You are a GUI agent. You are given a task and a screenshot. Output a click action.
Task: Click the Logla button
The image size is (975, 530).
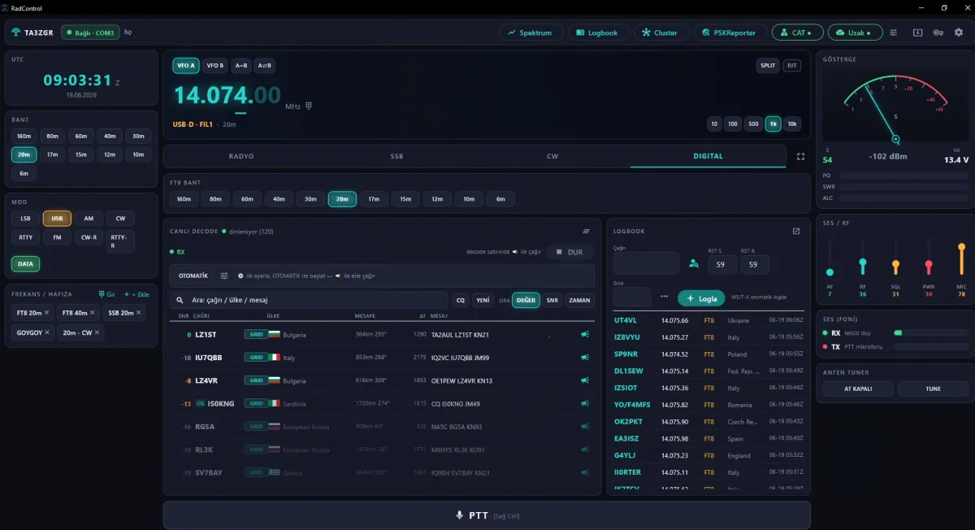[700, 298]
